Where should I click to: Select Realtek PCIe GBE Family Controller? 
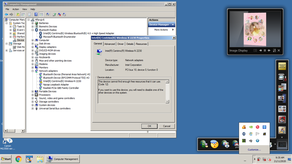pyautogui.click(x=61, y=88)
